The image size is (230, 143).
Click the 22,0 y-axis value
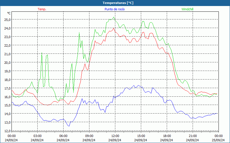tap(7, 45)
